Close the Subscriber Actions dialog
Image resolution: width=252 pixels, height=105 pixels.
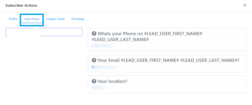[245, 5]
